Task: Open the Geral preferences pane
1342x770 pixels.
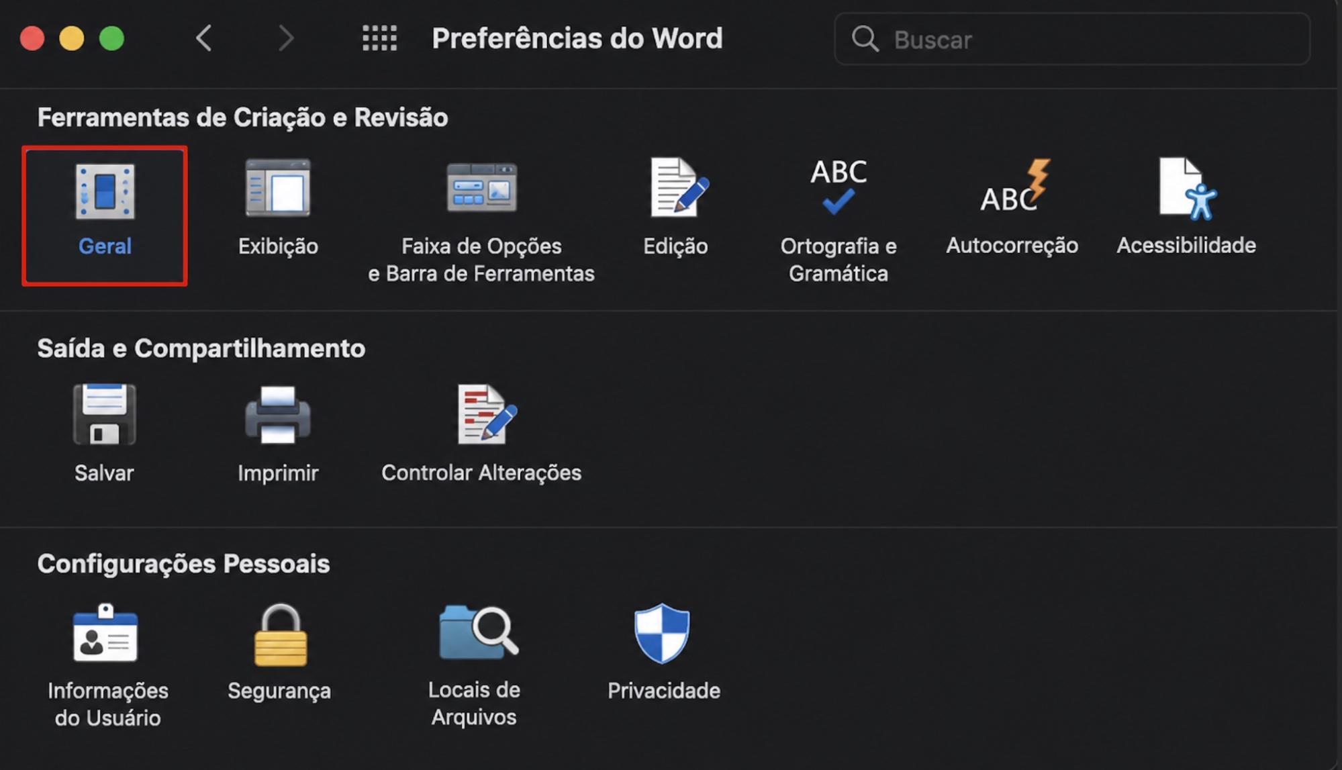Action: point(105,215)
